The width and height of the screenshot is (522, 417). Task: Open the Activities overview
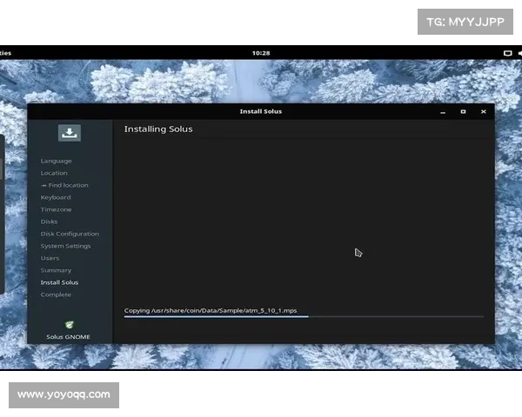[x=5, y=53]
